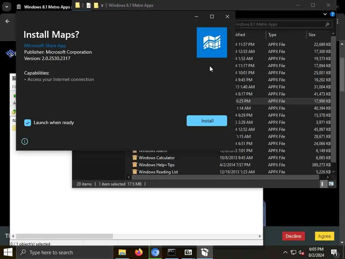Viewport: 345px width, 259px height.
Task: Click the Explorer horizontal scrollbar thumb
Action: tap(225, 177)
